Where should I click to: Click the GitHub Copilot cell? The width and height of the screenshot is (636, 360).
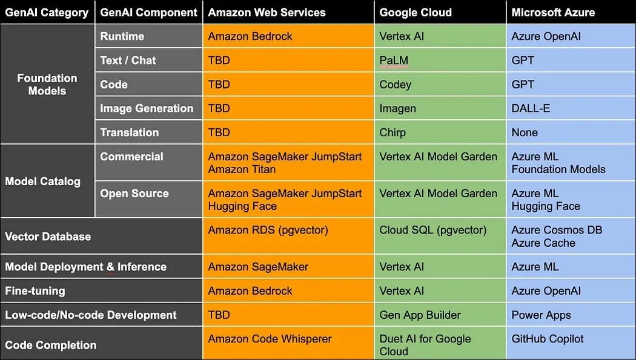tap(571, 344)
